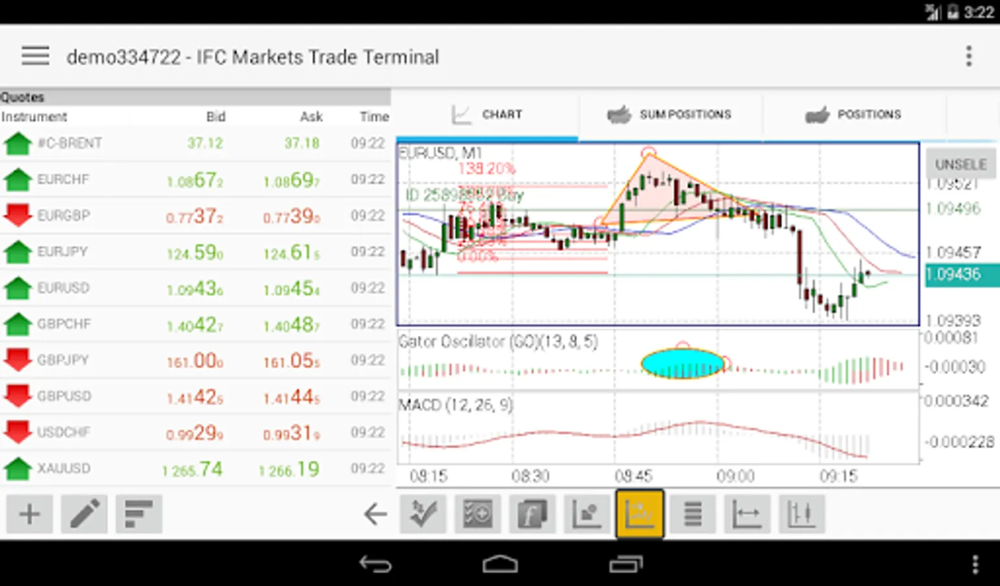Select the GBPUSD instrument name
The image size is (1000, 586).
[x=64, y=396]
